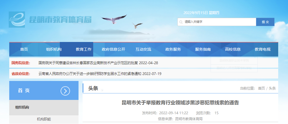Screen dimensions: 288x124
Task: Open the 政务服务 menu item
Action: pos(173,49)
